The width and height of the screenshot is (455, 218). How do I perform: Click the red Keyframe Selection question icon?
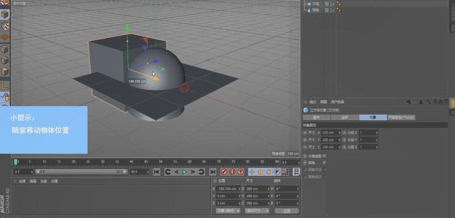(240, 172)
